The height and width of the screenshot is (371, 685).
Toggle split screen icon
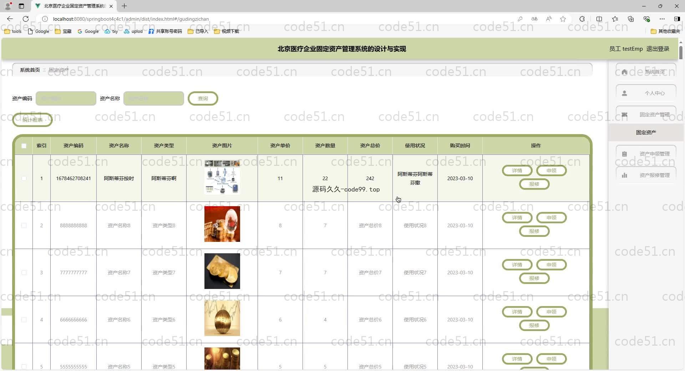[x=599, y=19]
